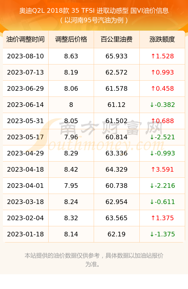Image resolution: width=188 pixels, height=289 pixels.
Task: Click the 2023-01-18 date cell
Action: click(25, 234)
